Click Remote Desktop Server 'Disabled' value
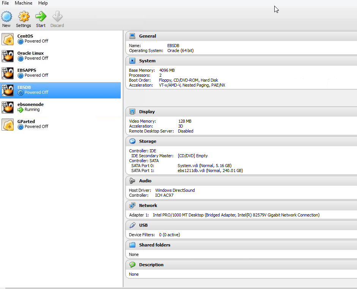Screen dimensions: 357x289 [x=186, y=131]
